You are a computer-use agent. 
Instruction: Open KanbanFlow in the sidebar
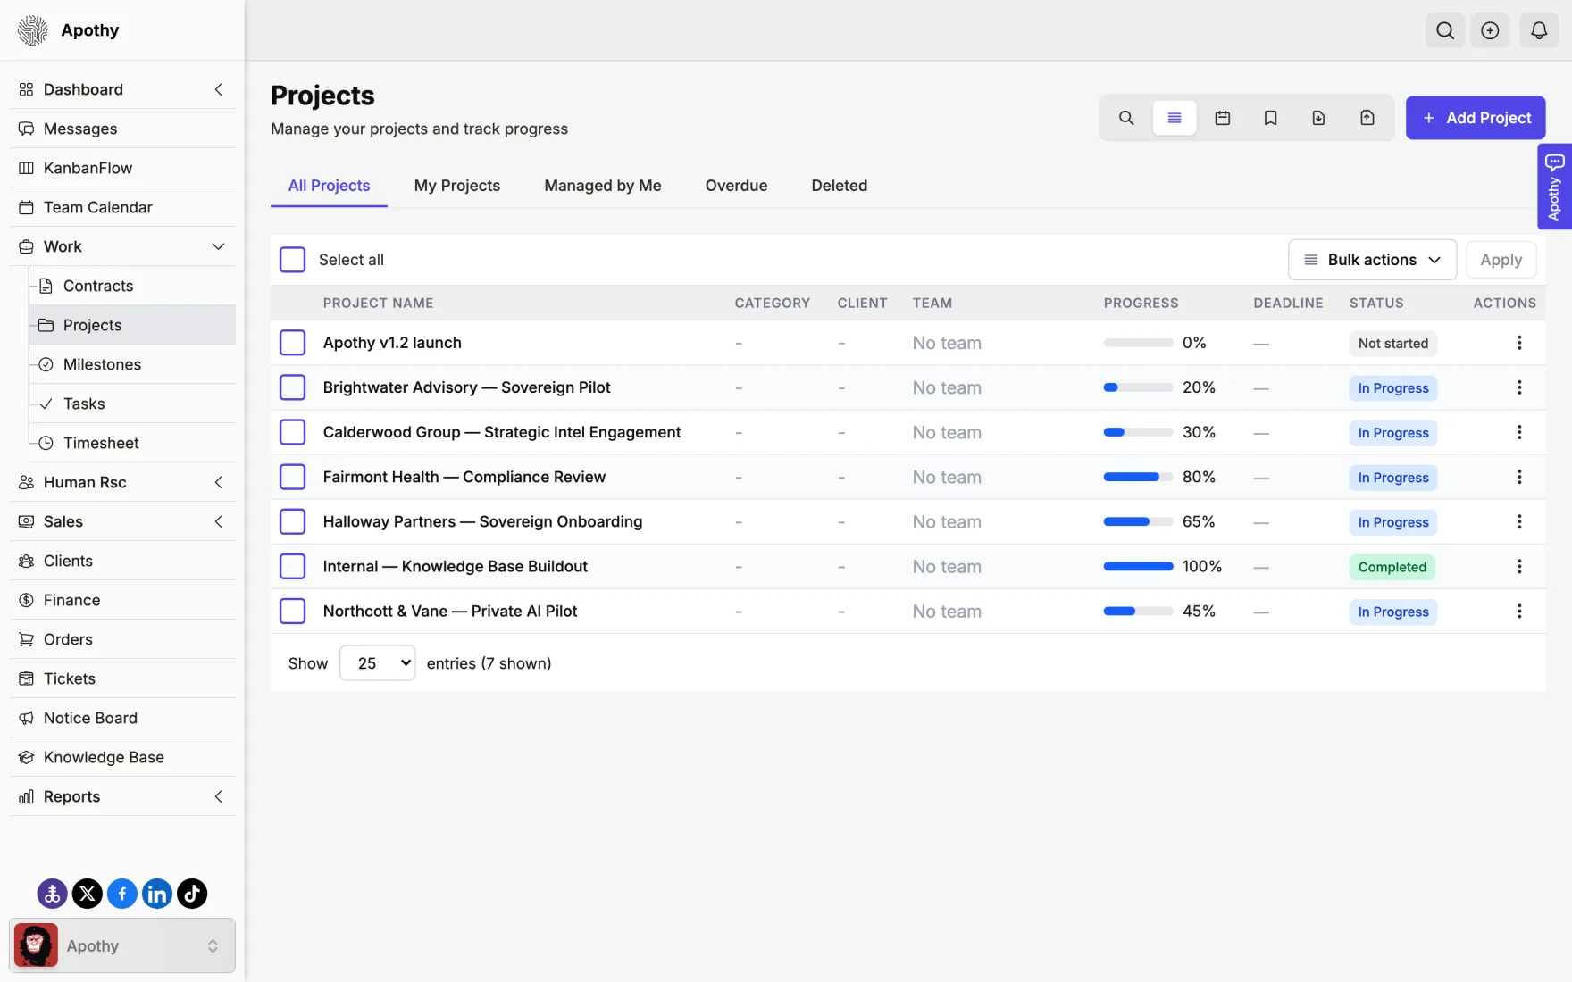click(122, 168)
